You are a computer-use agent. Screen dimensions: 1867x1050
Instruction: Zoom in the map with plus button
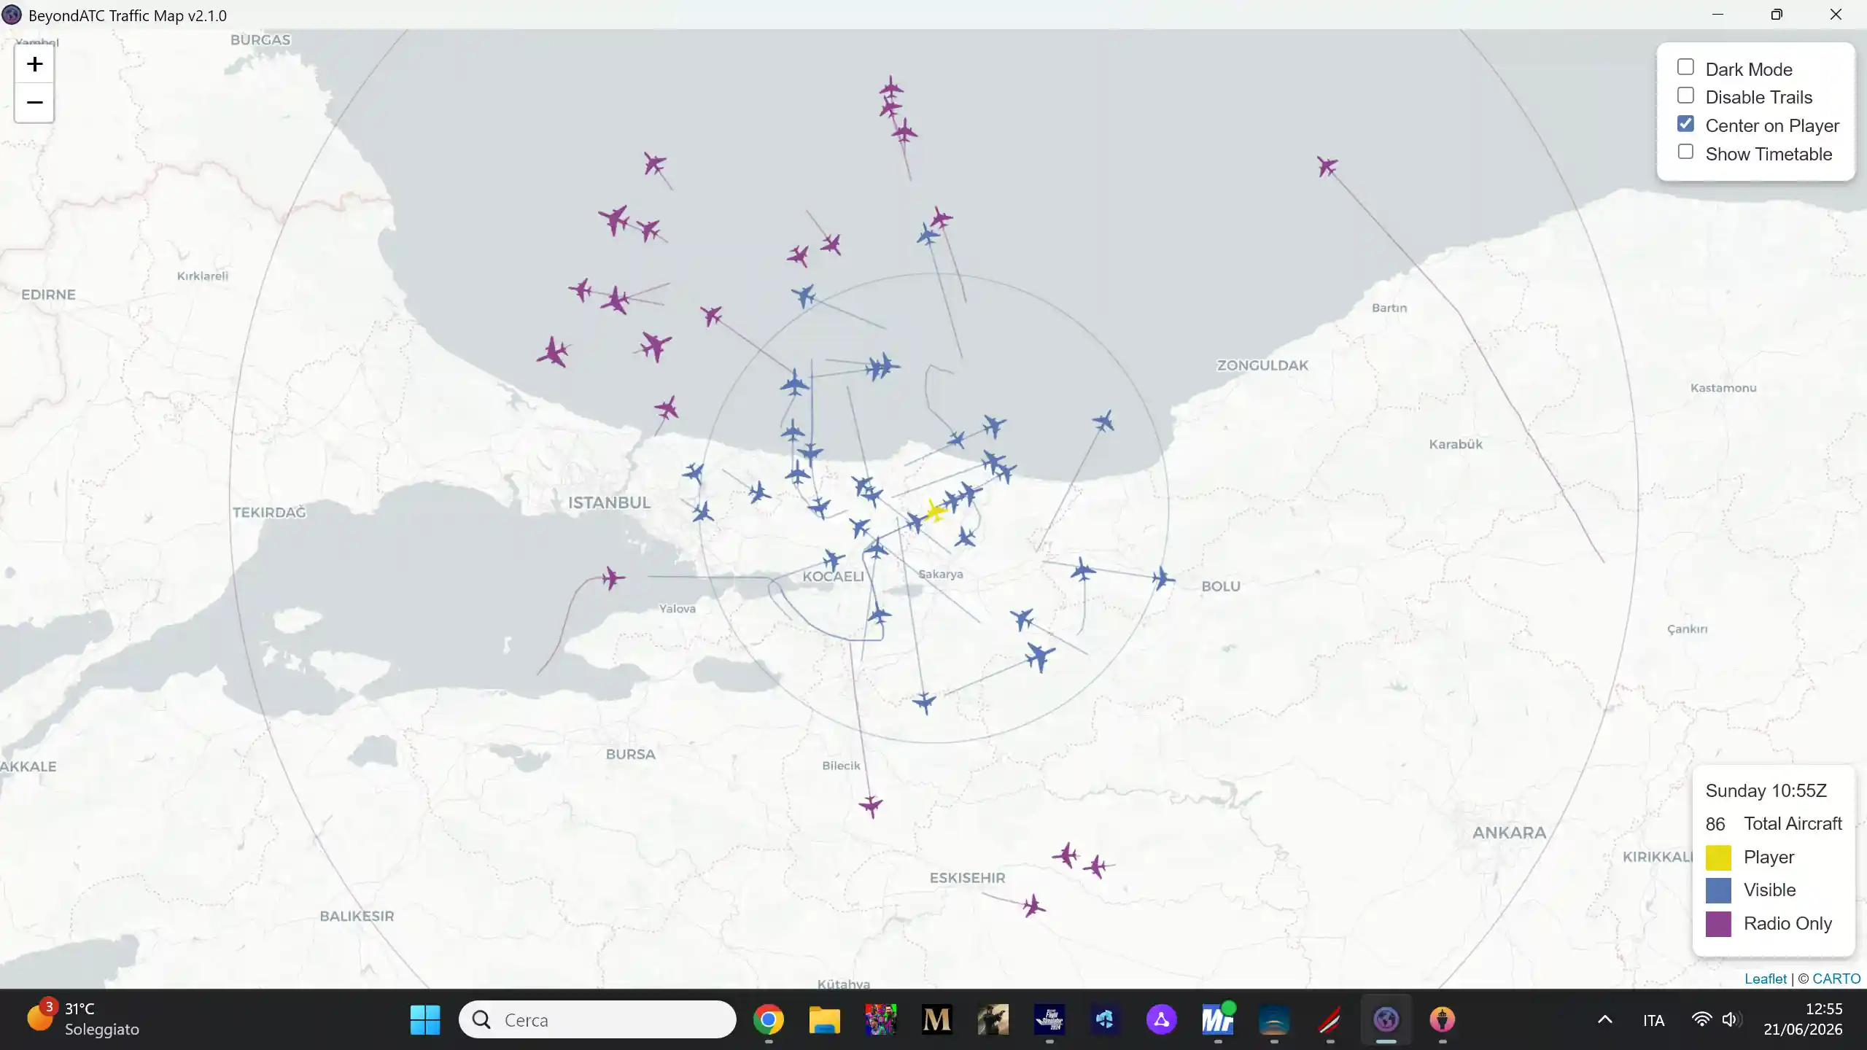pyautogui.click(x=34, y=64)
